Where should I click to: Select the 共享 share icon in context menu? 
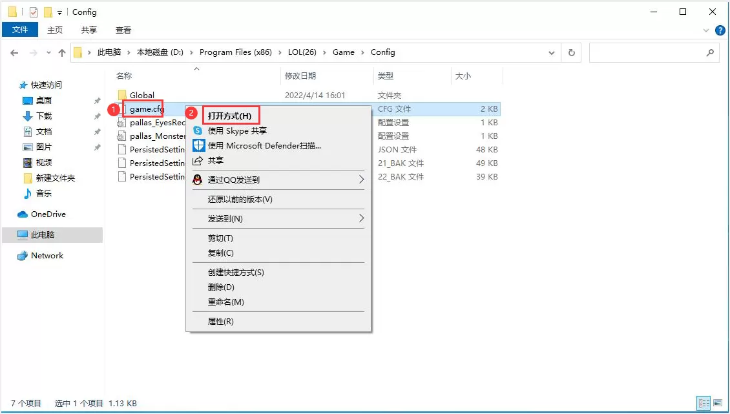pos(214,161)
